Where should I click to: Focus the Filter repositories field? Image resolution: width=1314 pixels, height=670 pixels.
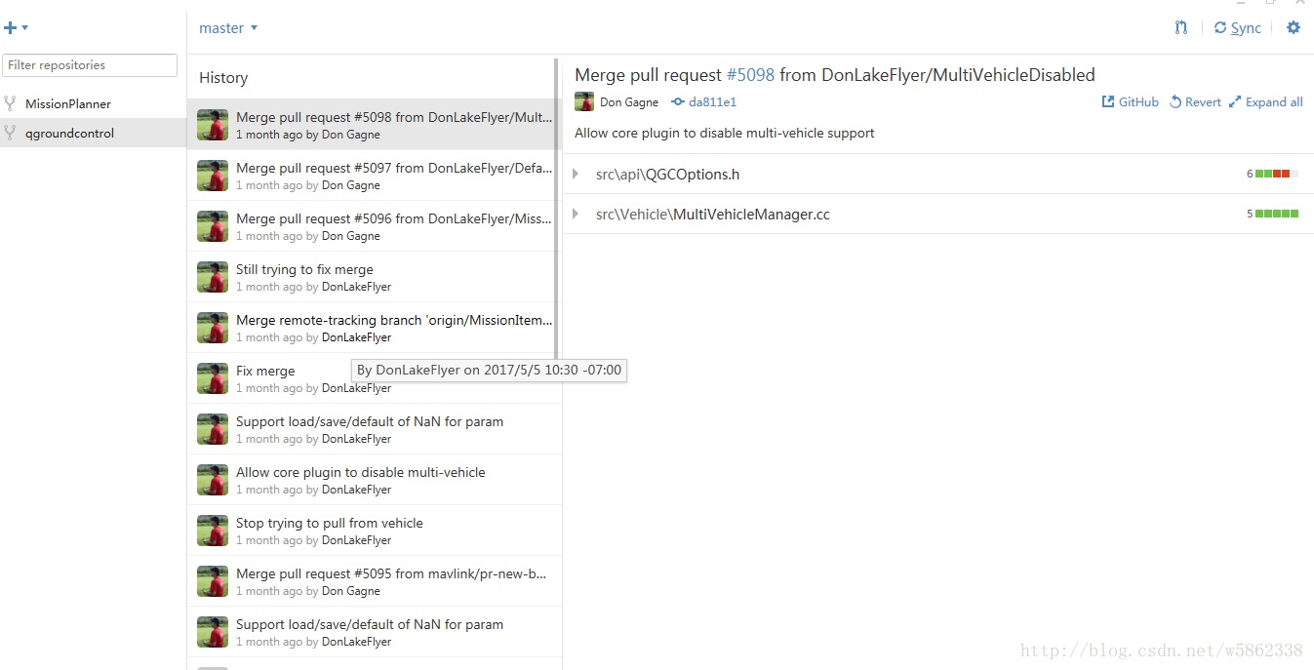90,65
